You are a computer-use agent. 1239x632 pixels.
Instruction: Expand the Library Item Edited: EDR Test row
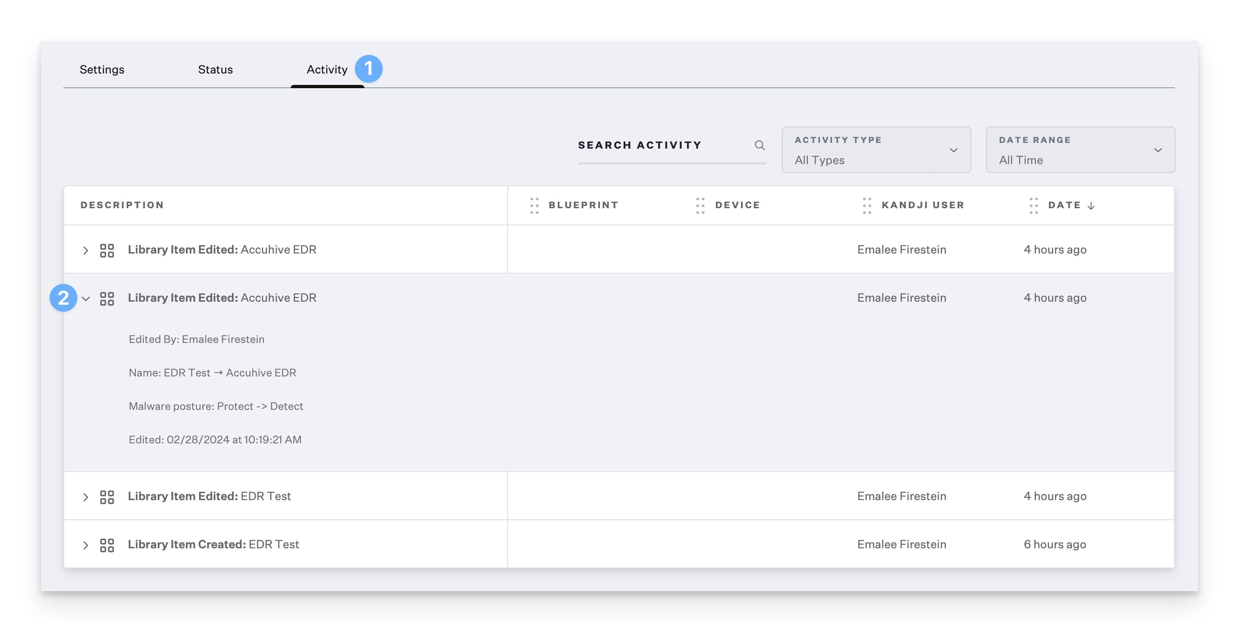click(86, 497)
